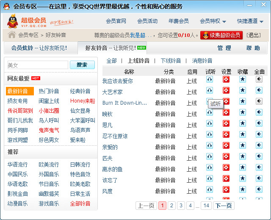Open settings for ringtone 忍不住原谅
This screenshot has height=220, width=271.
(226, 134)
